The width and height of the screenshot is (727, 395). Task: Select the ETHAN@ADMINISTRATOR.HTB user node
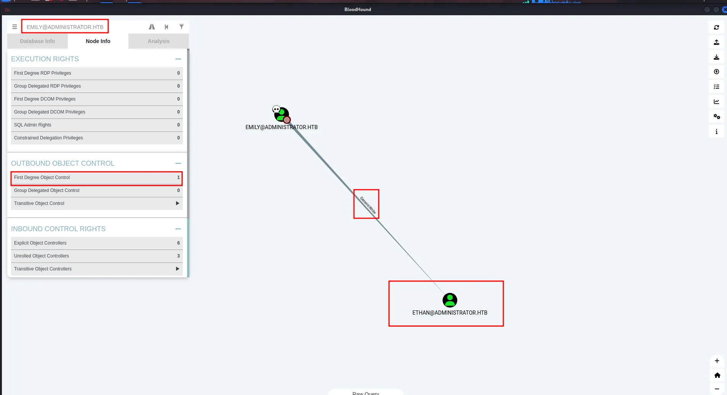[x=450, y=300]
